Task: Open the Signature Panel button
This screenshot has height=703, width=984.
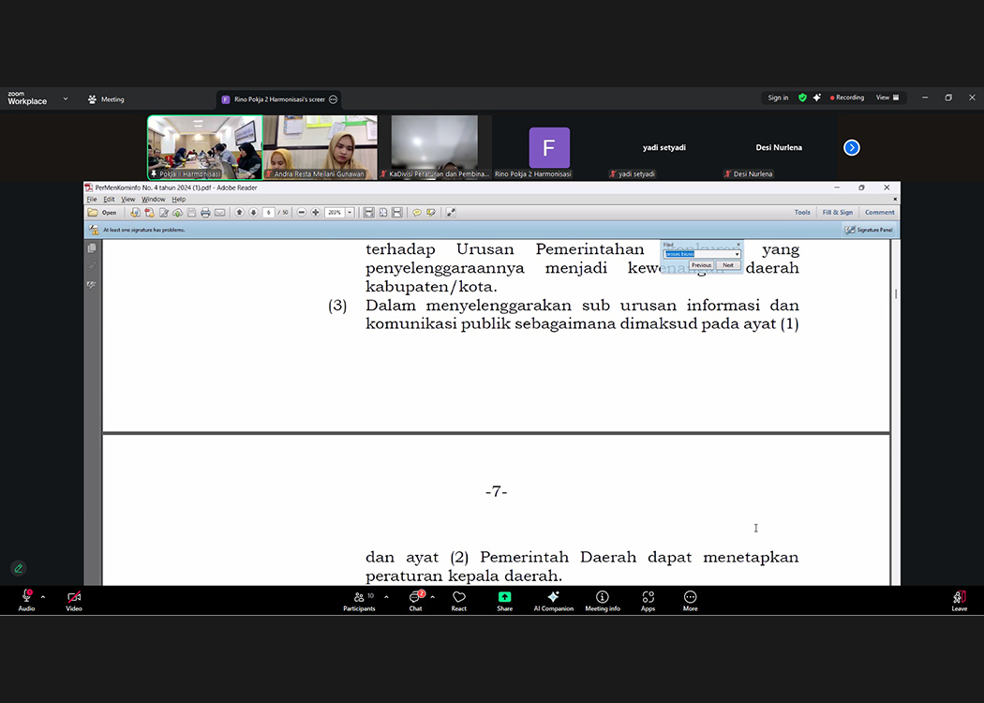Action: pos(869,230)
